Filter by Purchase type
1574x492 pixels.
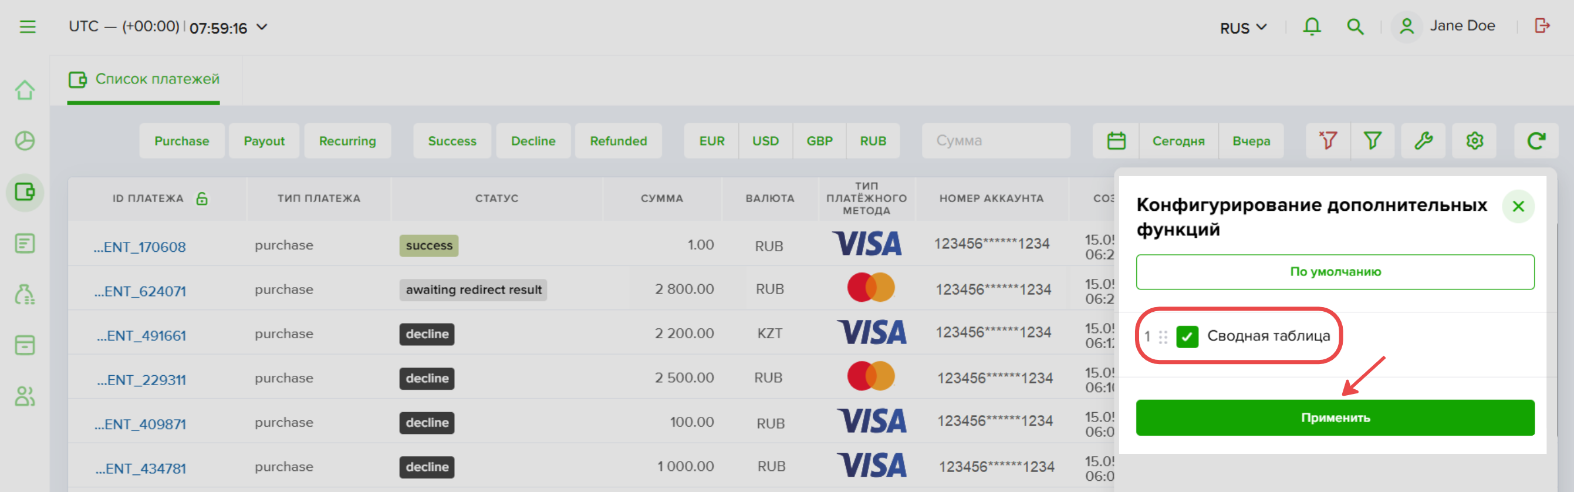[181, 141]
